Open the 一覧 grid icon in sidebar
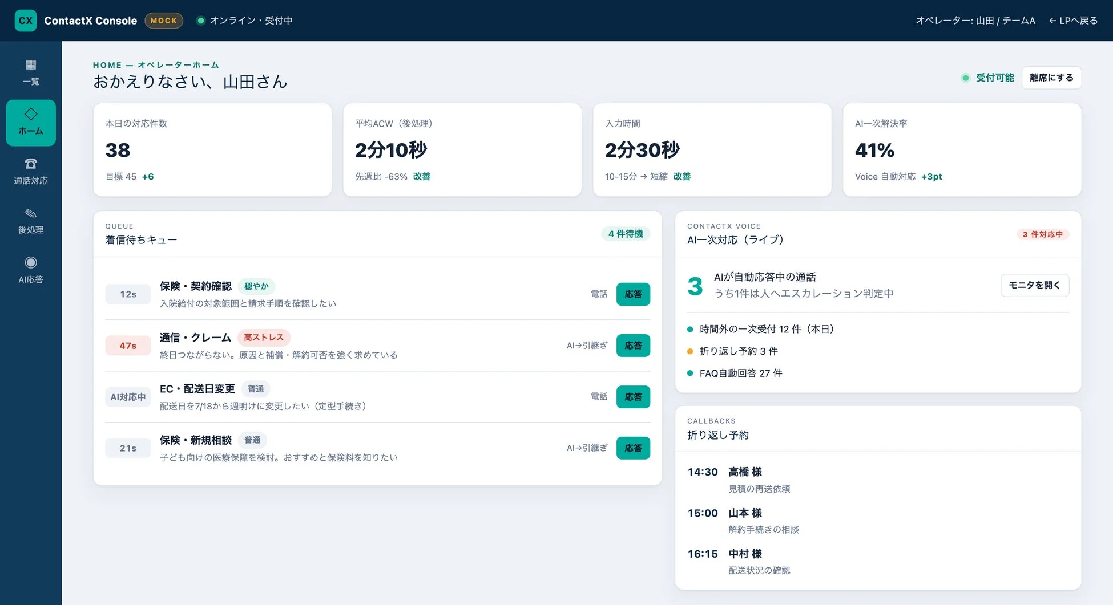The height and width of the screenshot is (605, 1113). pyautogui.click(x=31, y=64)
